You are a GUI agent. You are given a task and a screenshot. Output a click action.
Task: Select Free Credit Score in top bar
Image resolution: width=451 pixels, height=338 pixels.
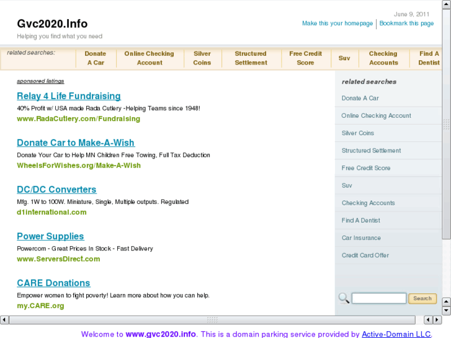pos(305,58)
